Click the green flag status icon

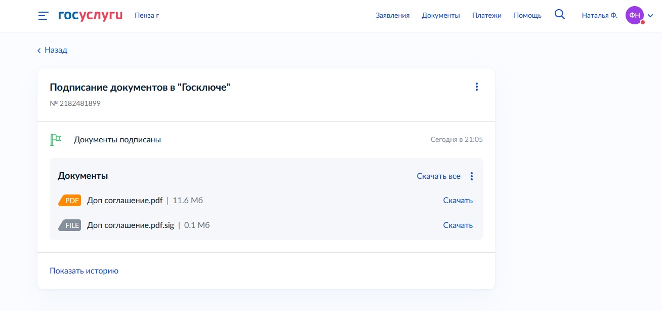pos(56,139)
